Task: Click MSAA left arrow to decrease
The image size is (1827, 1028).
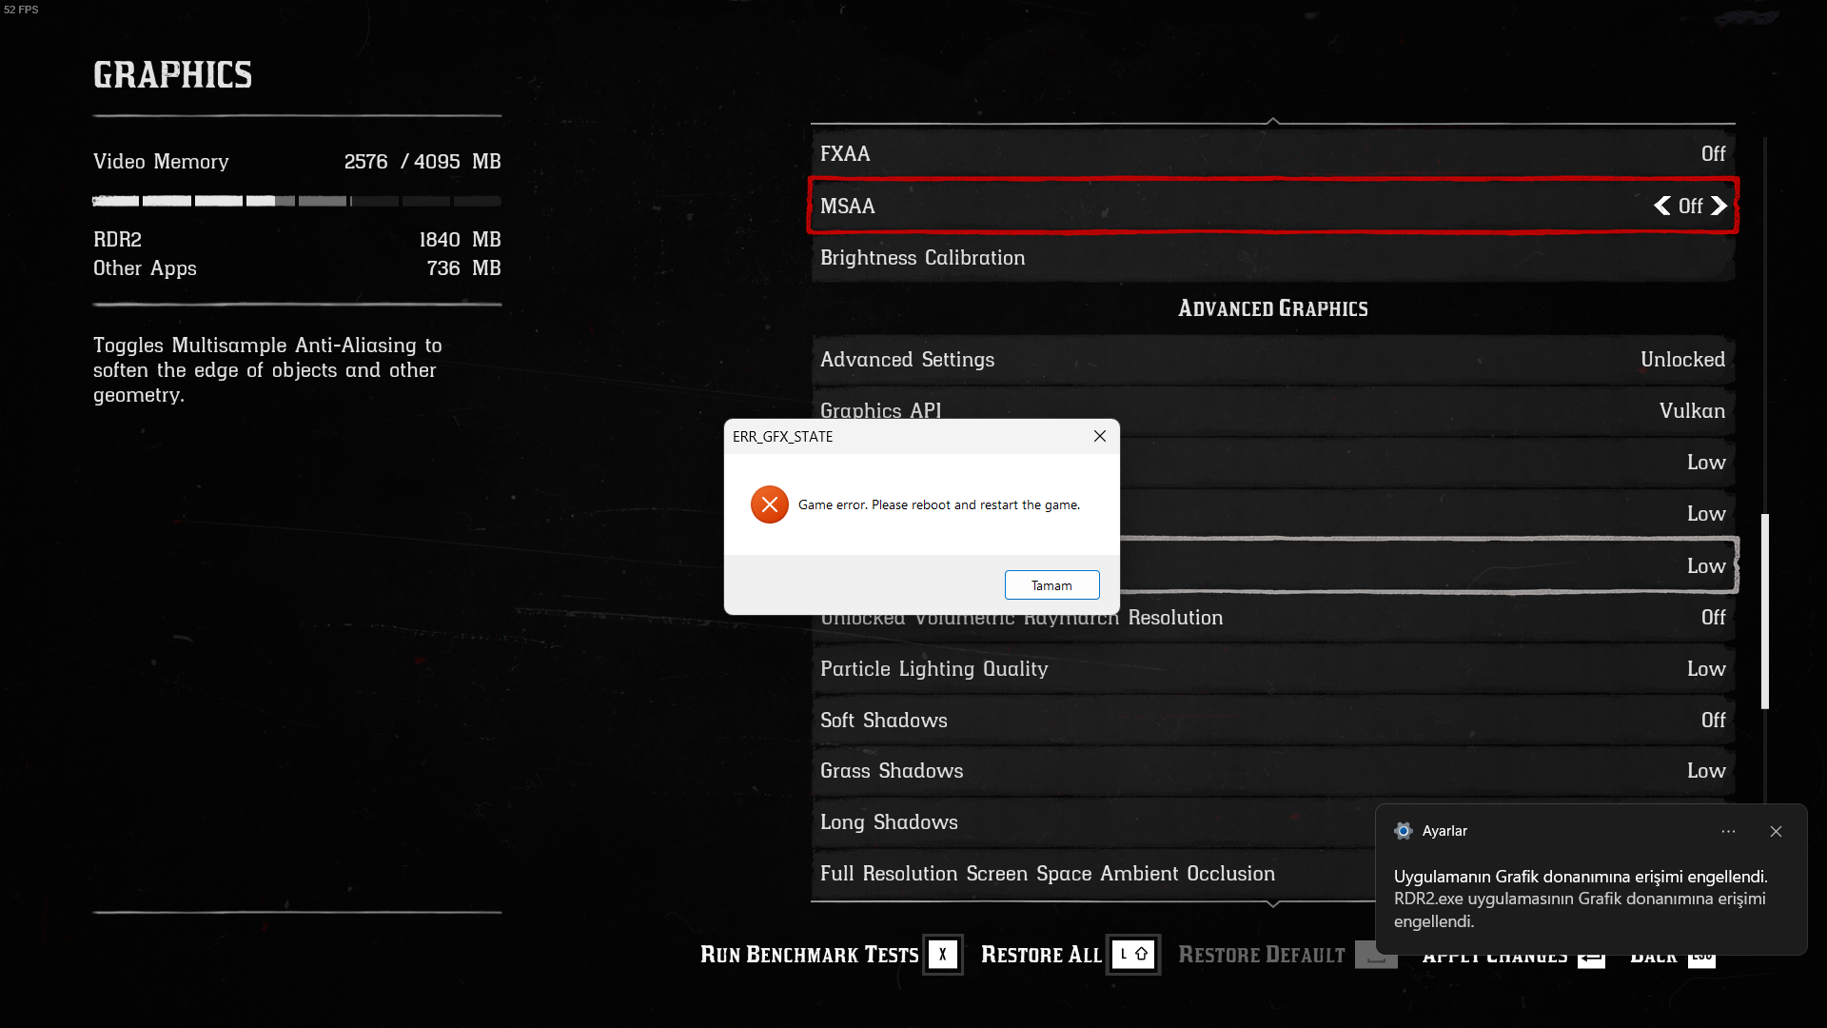Action: pos(1661,206)
